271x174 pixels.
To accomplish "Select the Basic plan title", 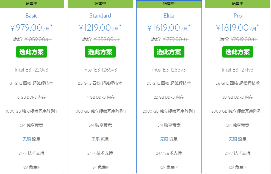I will pyautogui.click(x=31, y=16).
